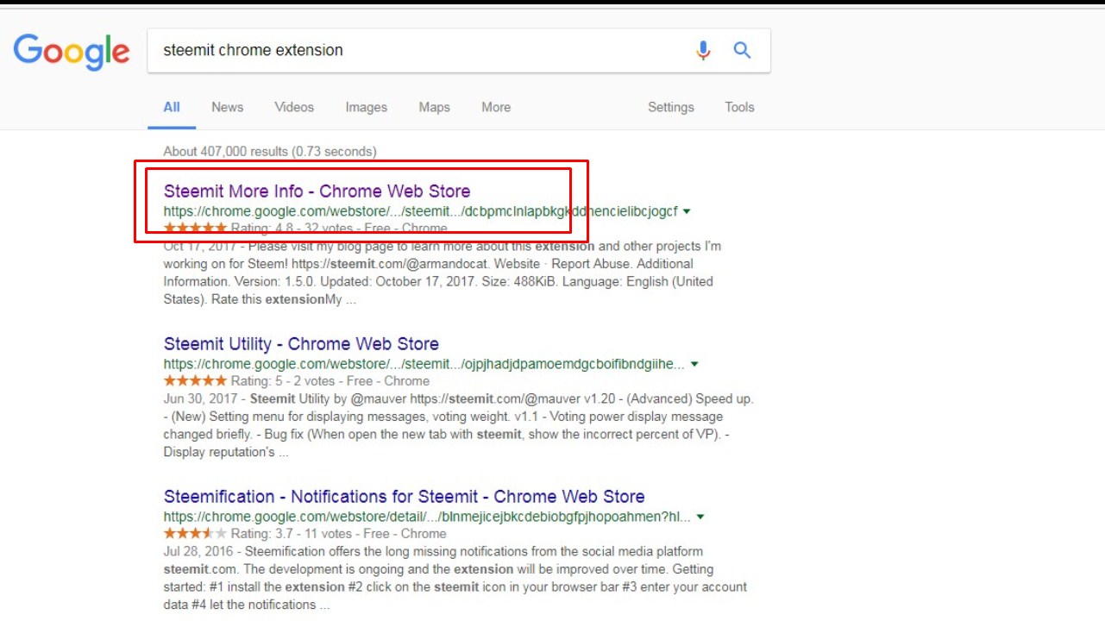Viewport: 1105px width, 621px height.
Task: Expand the dropdown arrow beside the Steemit Utility URL
Action: [x=695, y=364]
